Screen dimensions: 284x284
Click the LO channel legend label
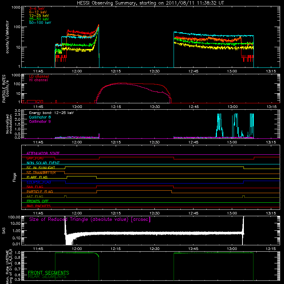click(x=39, y=76)
